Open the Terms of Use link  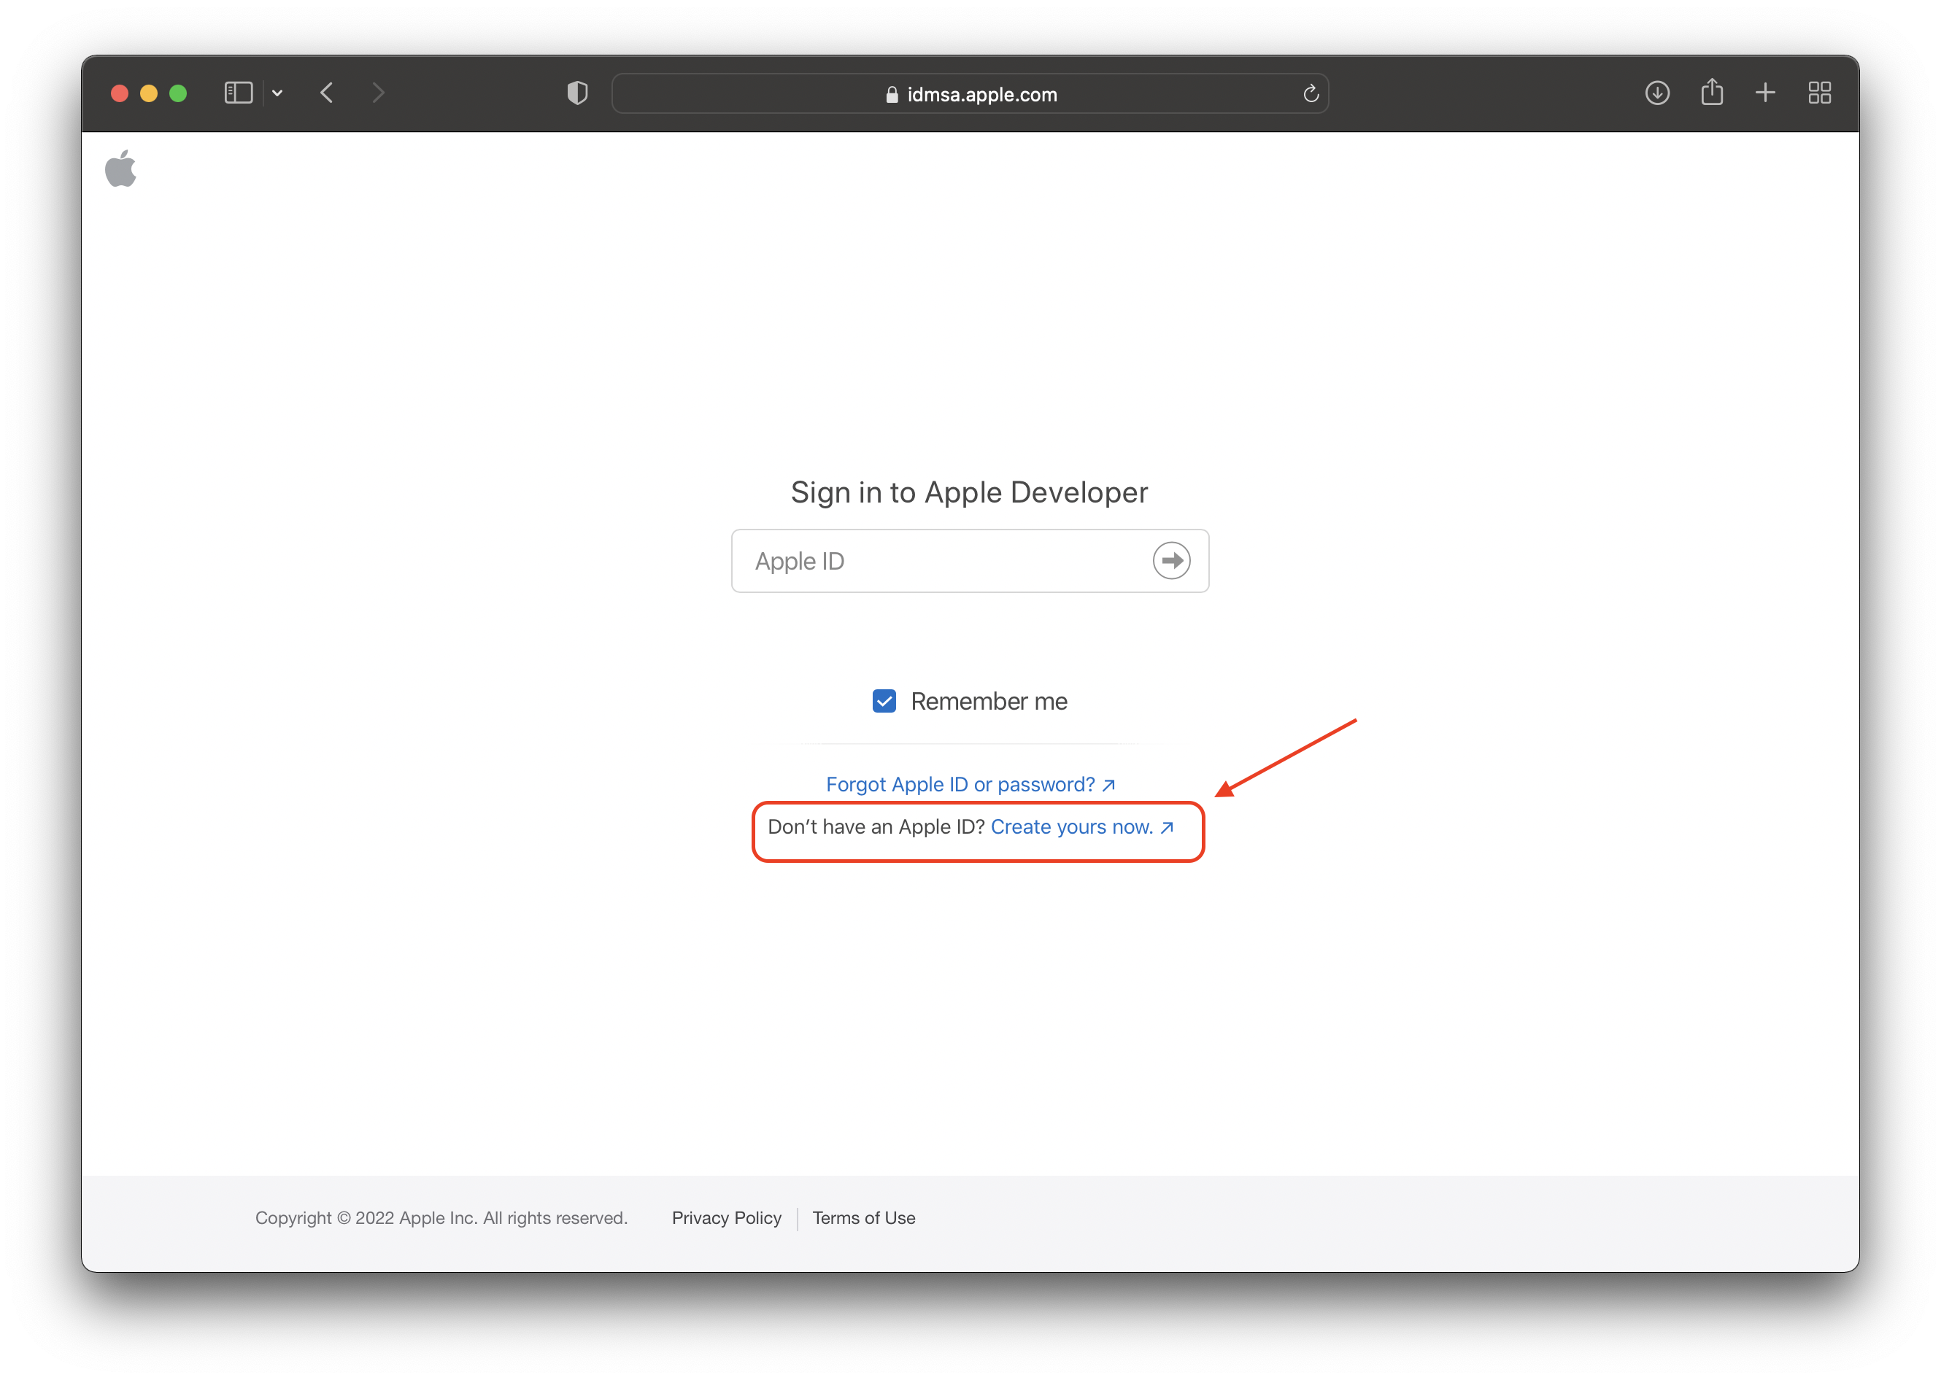tap(864, 1217)
